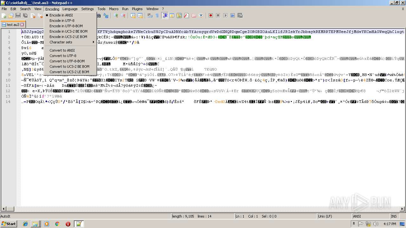
Task: Open the Plugins menu
Action: (x=137, y=9)
